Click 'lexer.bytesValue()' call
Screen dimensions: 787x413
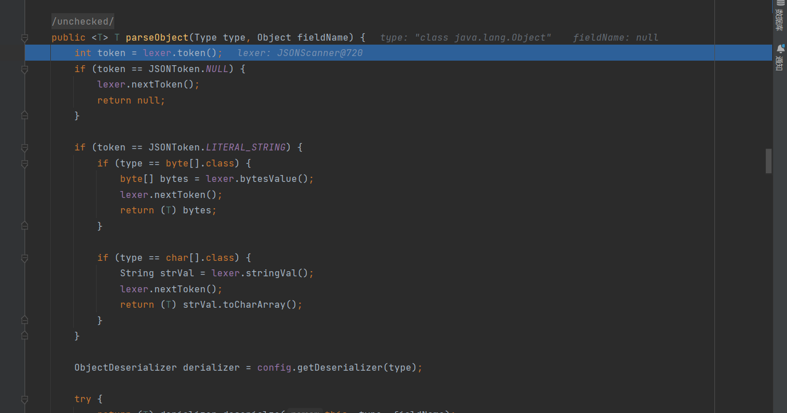click(x=257, y=179)
